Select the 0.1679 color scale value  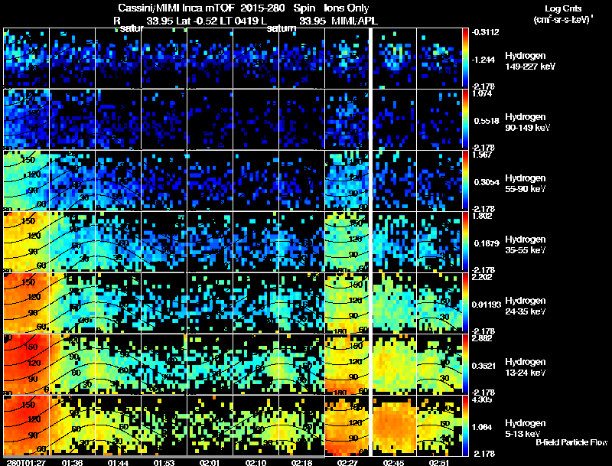(487, 243)
